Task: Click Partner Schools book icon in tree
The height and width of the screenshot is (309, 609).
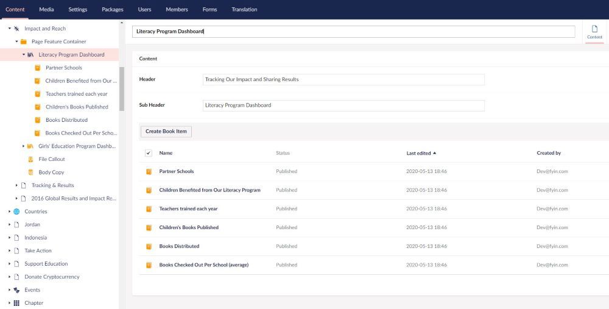Action: click(x=38, y=68)
